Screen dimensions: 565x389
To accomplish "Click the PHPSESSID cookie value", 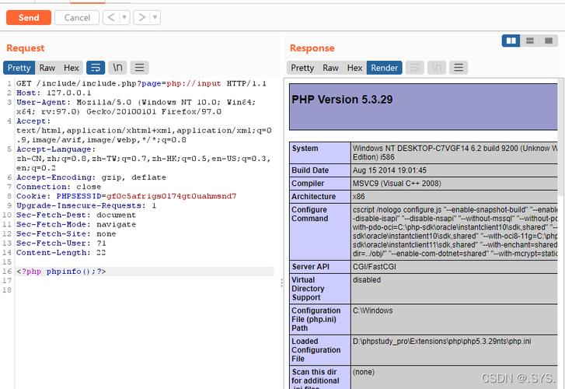I will point(171,196).
